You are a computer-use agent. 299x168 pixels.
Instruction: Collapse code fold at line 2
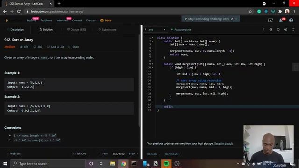(152, 41)
